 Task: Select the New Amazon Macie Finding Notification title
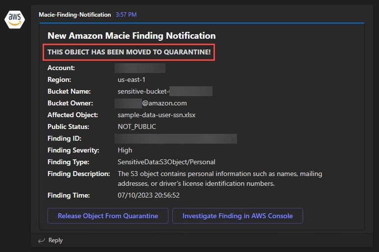tap(132, 36)
